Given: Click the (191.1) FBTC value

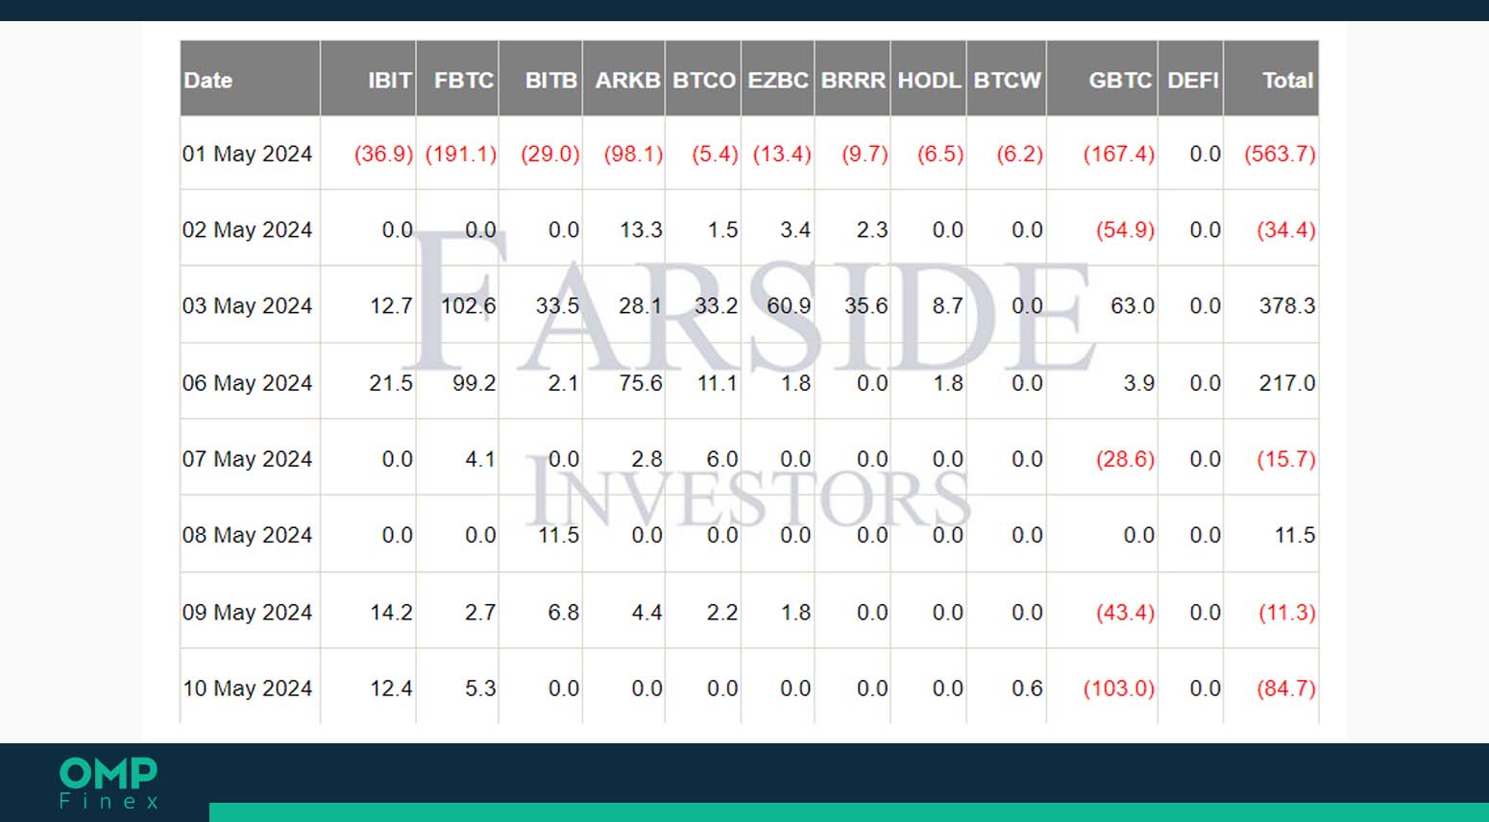Looking at the screenshot, I should click(x=461, y=154).
